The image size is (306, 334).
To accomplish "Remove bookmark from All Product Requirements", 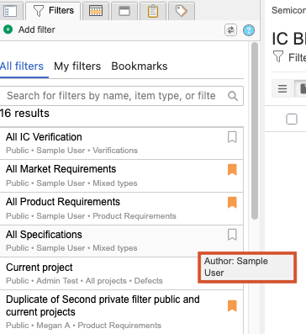I will pos(232,203).
